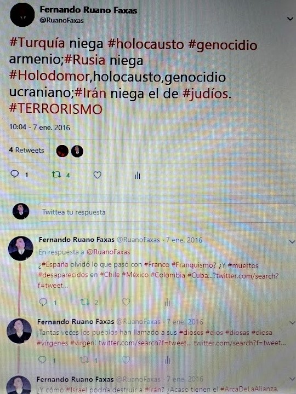
Task: Open Fernando Ruano Faxas profile avatar at top
Action: coord(22,15)
